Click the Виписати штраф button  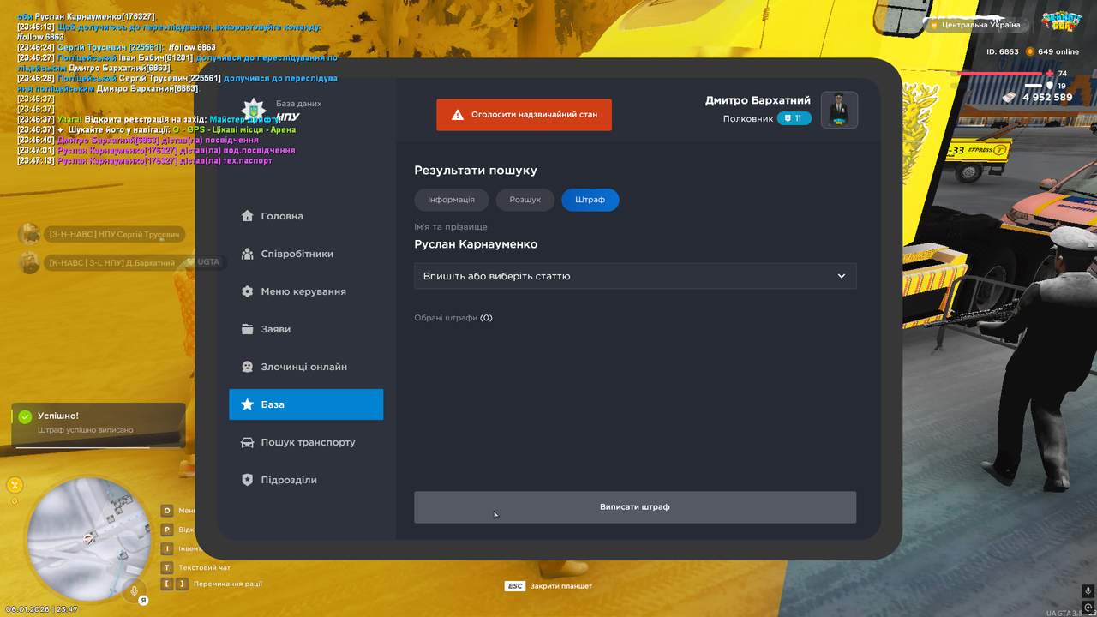click(x=635, y=507)
